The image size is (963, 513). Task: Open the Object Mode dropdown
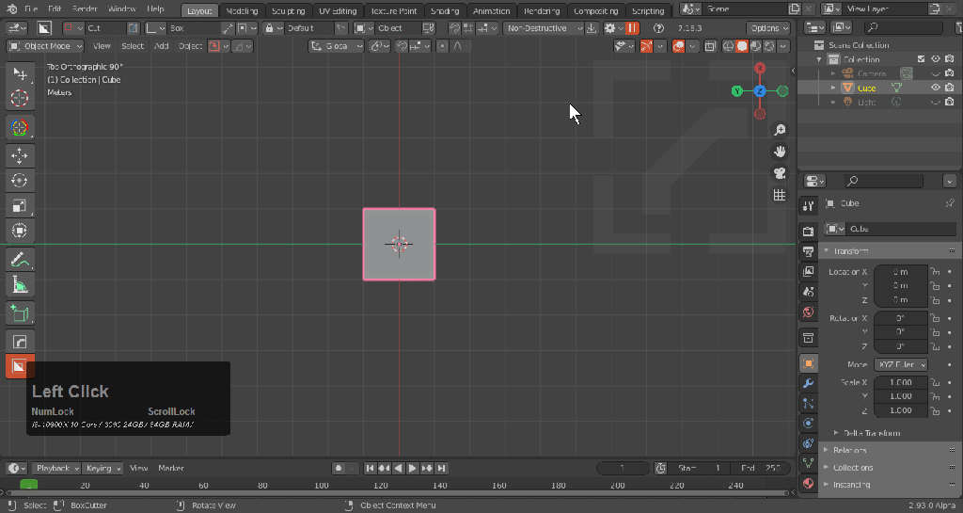click(x=45, y=46)
